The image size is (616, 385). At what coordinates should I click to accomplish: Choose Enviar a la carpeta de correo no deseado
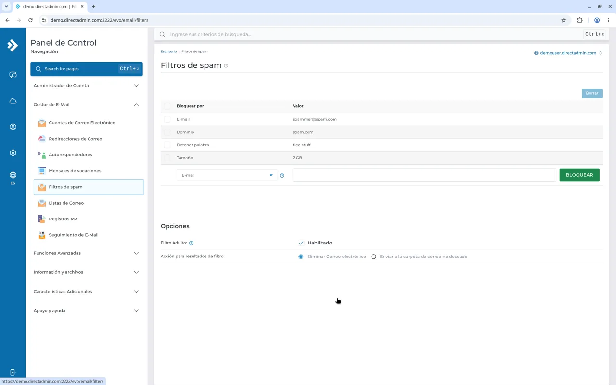[373, 257]
